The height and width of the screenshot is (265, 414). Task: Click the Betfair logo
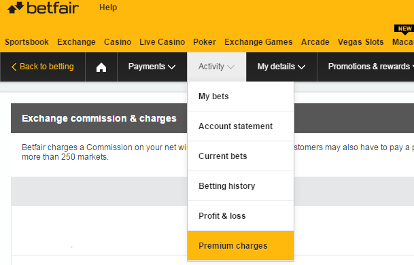(x=43, y=7)
